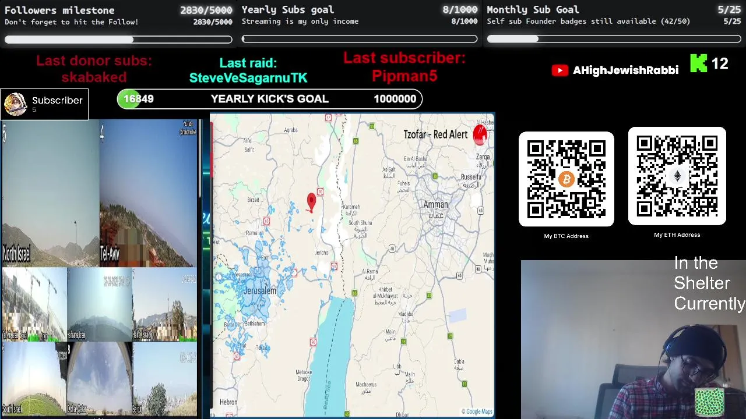Image resolution: width=746 pixels, height=419 pixels.
Task: Click the Bethlehem label on the map
Action: [255, 323]
